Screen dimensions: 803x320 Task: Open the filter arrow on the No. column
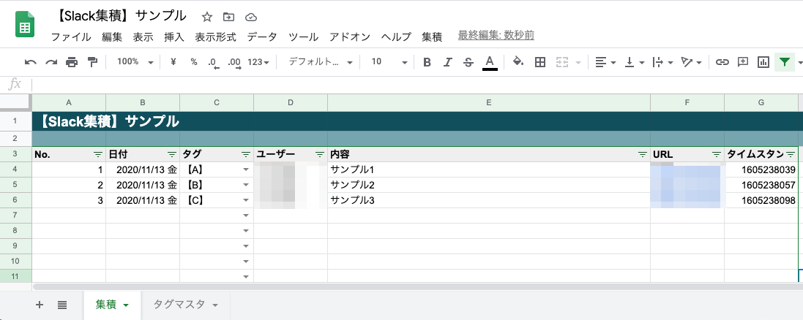point(97,154)
